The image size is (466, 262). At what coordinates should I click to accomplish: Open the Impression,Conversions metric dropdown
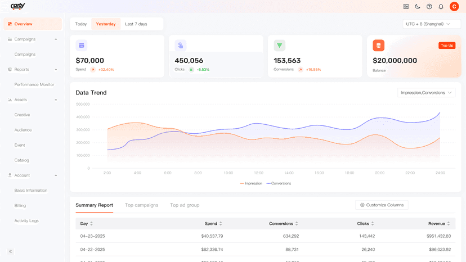pos(426,93)
